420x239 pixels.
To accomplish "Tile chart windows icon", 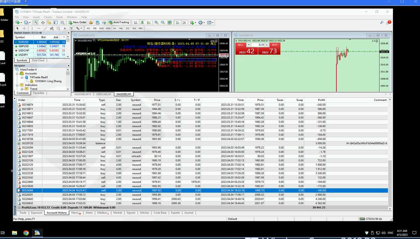I will tap(169, 22).
